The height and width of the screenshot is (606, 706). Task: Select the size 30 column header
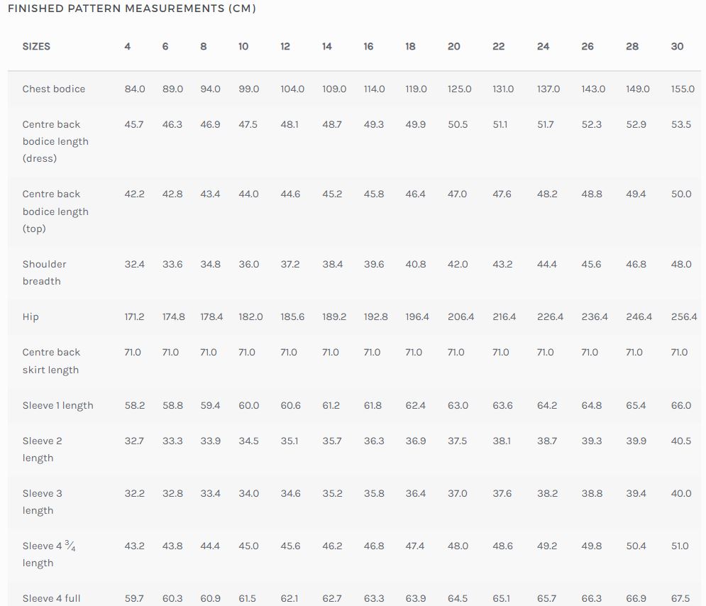pos(677,46)
